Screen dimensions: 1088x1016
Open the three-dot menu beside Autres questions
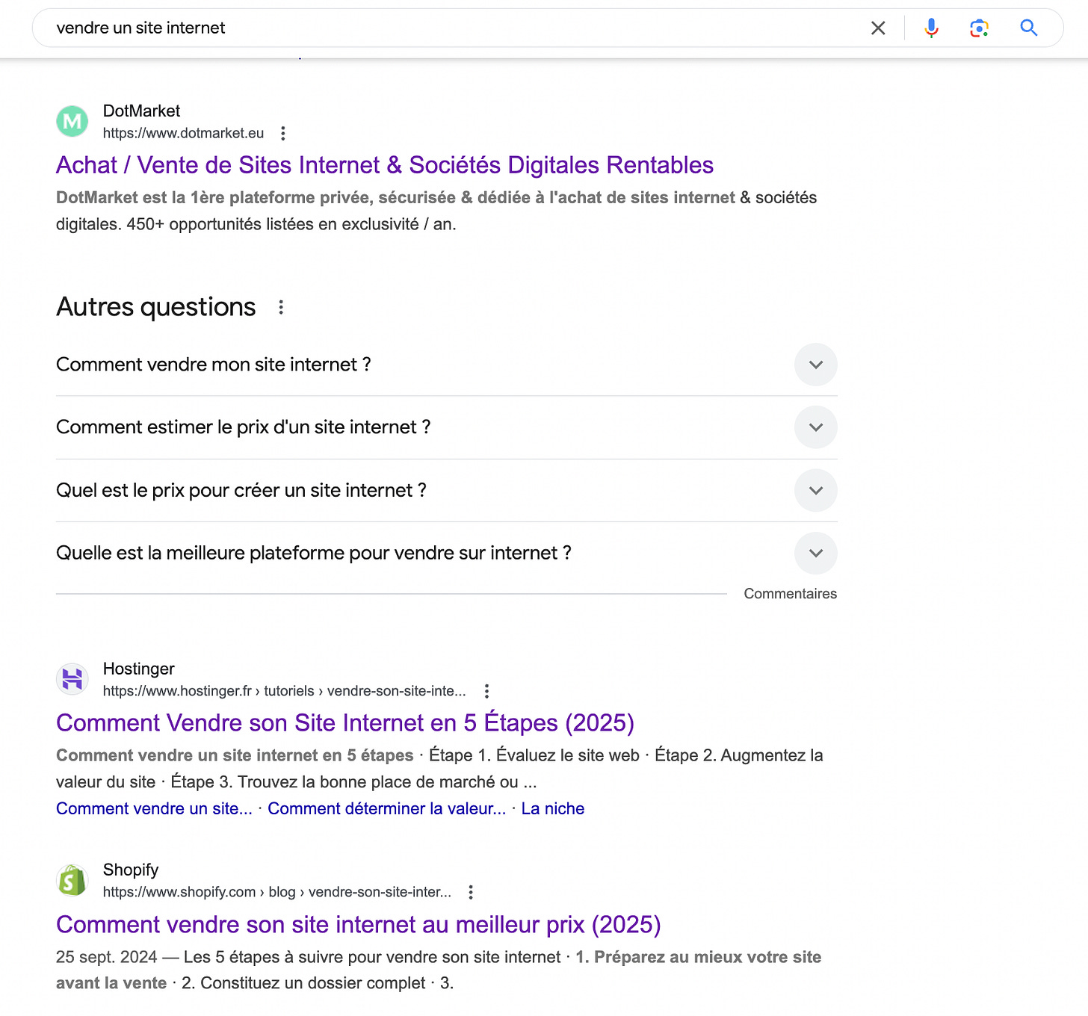281,307
